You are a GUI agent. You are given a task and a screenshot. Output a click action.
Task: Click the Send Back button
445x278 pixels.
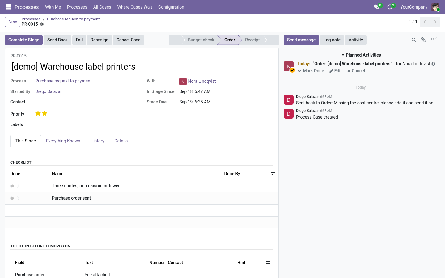(x=57, y=40)
